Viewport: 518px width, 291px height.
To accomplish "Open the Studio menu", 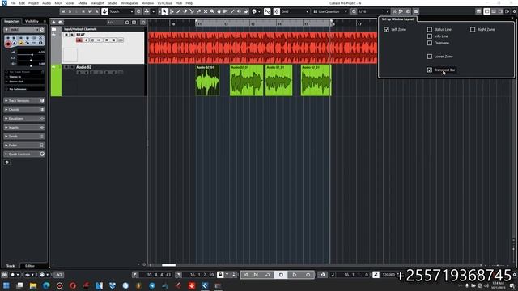I will tap(113, 3).
